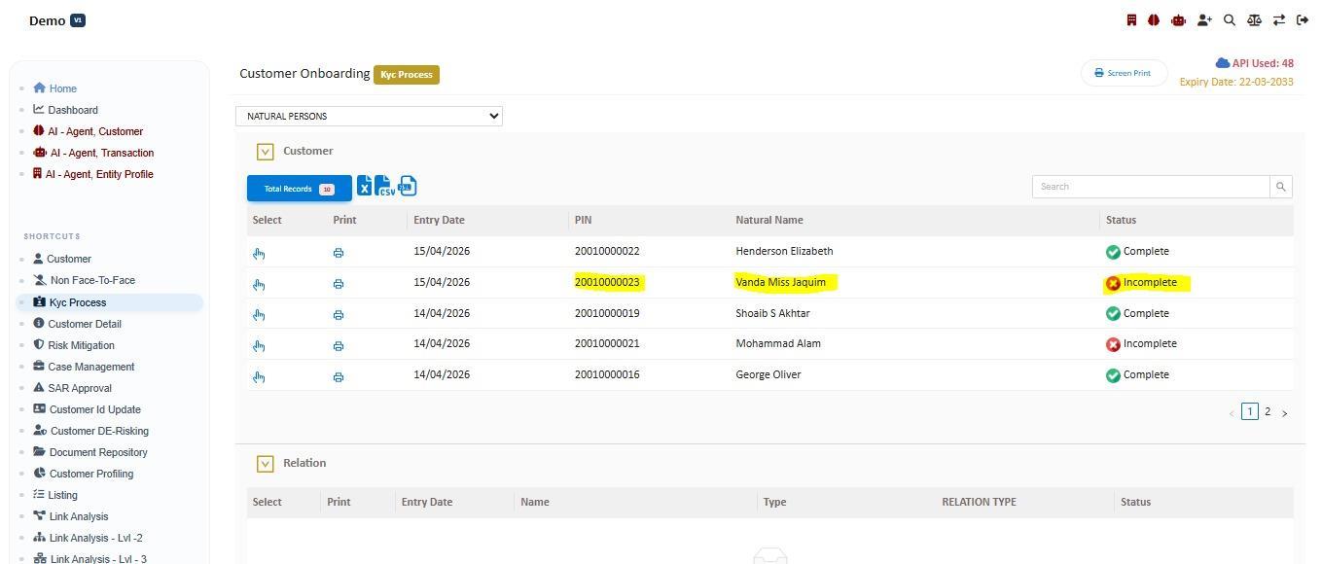
Task: Click the Total Records button
Action: 299,189
